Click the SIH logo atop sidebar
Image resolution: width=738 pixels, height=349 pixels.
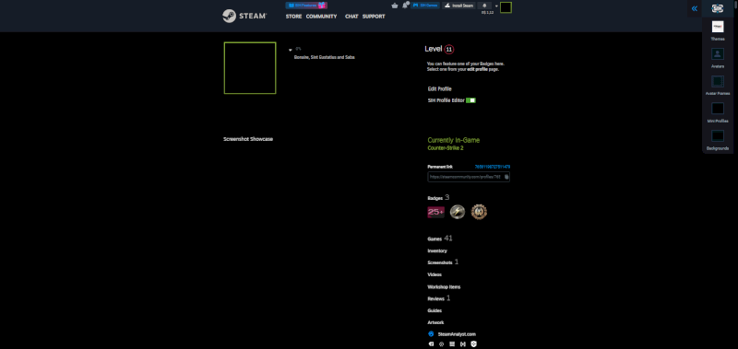tap(718, 8)
